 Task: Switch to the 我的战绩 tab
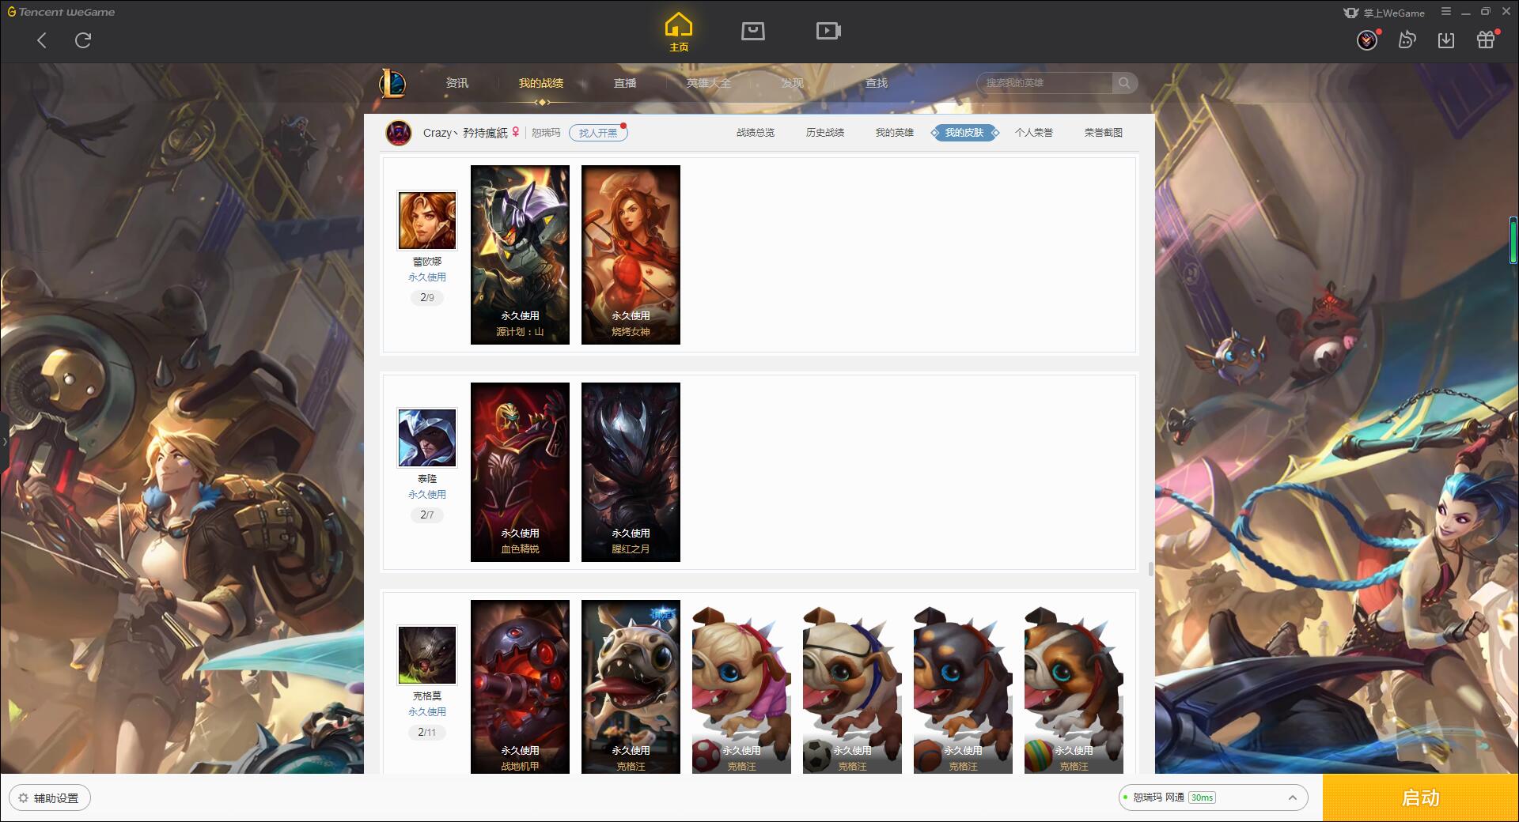[541, 83]
